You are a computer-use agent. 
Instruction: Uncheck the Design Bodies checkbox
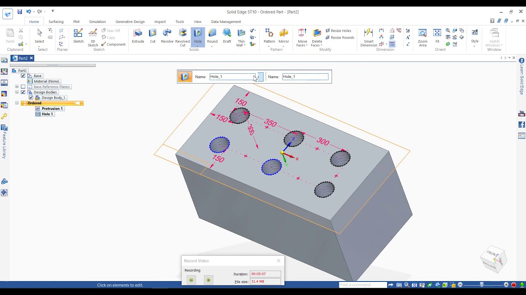[23, 92]
